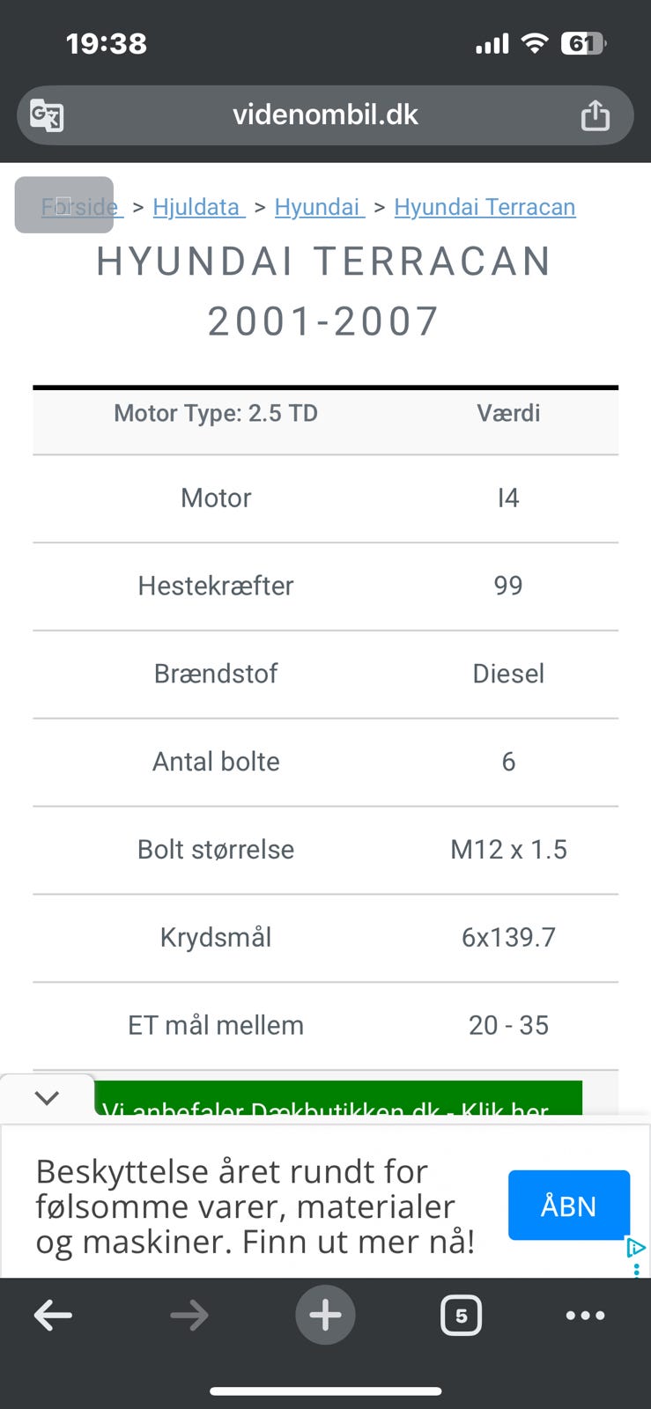Open the tab switcher showing 5 tabs

(461, 1316)
